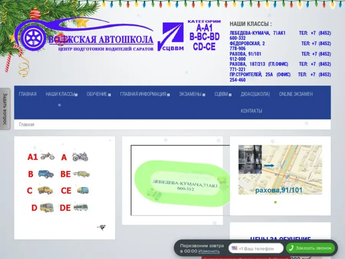Click the green slider pagination dot
This screenshot has width=345, height=259.
(275, 202)
